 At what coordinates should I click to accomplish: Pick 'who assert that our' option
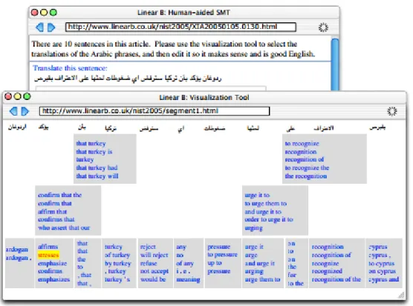coord(64,227)
